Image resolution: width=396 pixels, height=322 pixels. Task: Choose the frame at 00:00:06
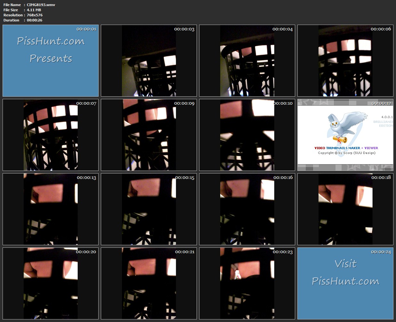pyautogui.click(x=345, y=61)
